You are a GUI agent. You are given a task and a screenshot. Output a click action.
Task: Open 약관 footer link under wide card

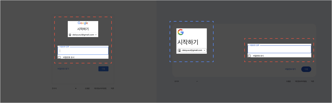point(312,81)
